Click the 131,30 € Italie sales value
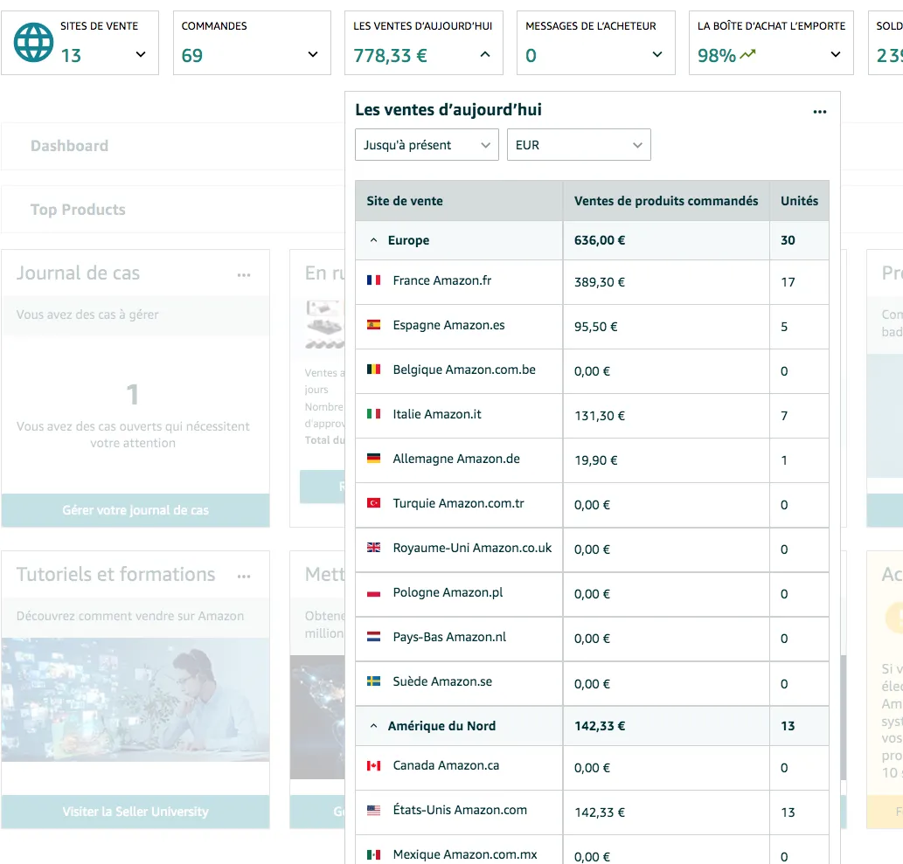 coord(599,416)
